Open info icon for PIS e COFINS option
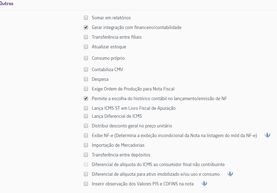 [x=204, y=184]
